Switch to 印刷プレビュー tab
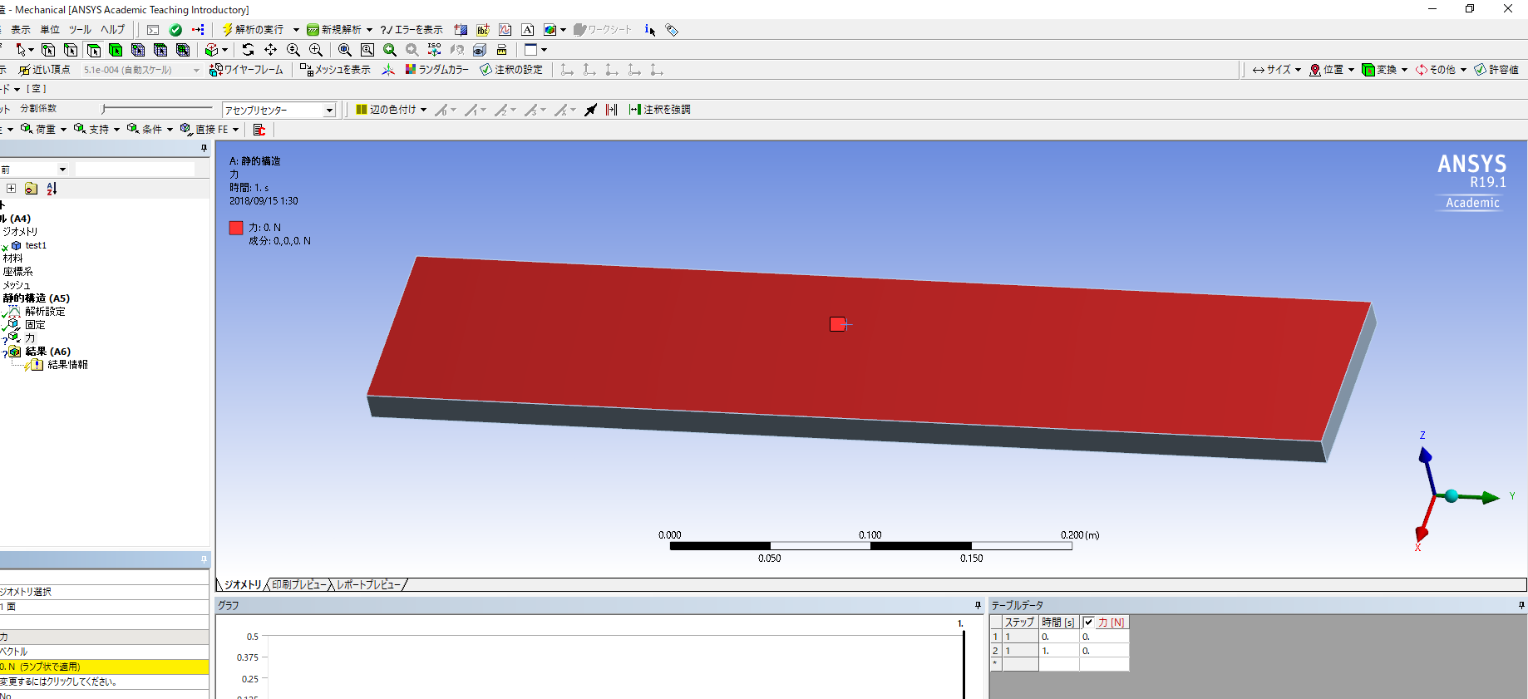This screenshot has width=1528, height=699. 299,585
